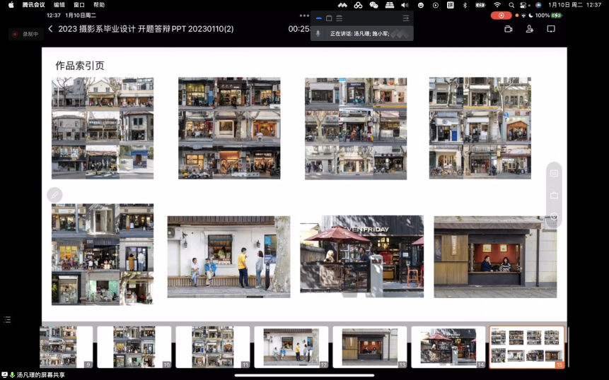Select slide 12 thumbnail in filmstrip
The height and width of the screenshot is (380, 609).
tap(291, 346)
